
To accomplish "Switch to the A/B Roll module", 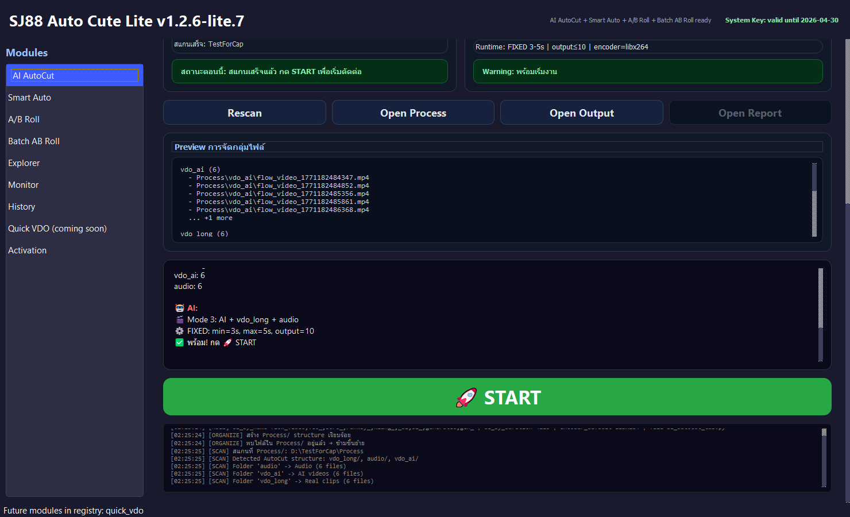I will (24, 119).
